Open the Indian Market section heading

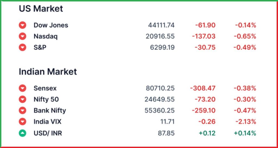(48, 72)
